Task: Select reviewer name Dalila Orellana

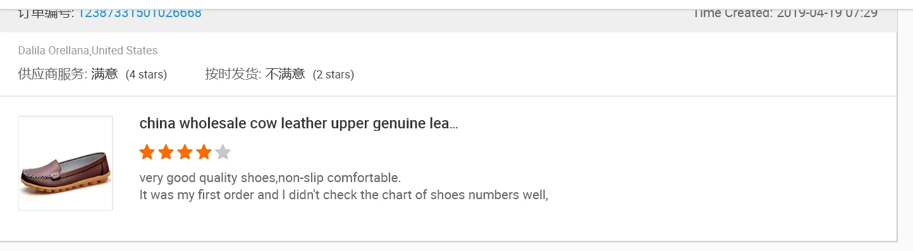Action: [x=54, y=51]
